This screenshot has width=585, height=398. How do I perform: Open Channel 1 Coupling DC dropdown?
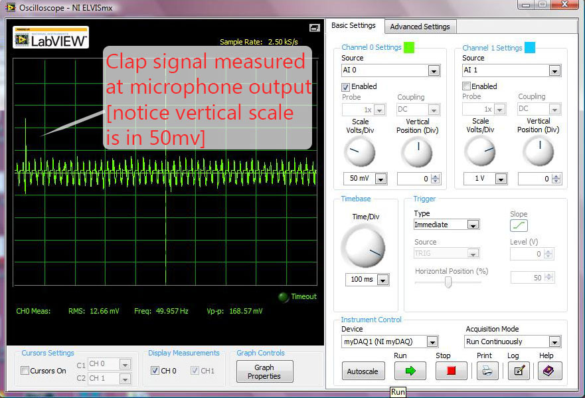point(554,109)
